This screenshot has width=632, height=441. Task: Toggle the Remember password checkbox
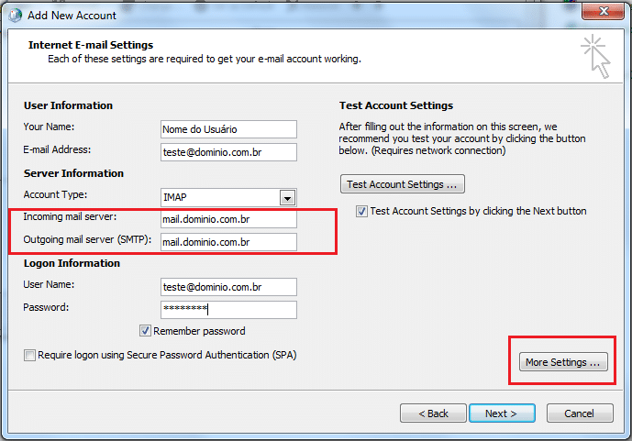[145, 331]
